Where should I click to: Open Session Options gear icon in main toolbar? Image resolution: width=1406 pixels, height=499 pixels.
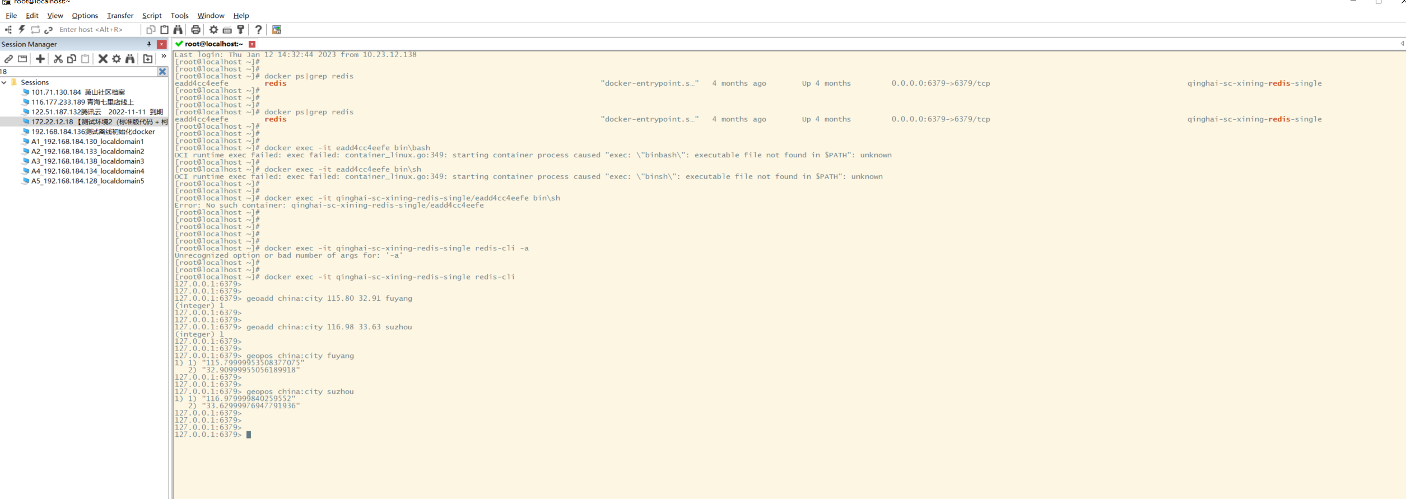213,30
